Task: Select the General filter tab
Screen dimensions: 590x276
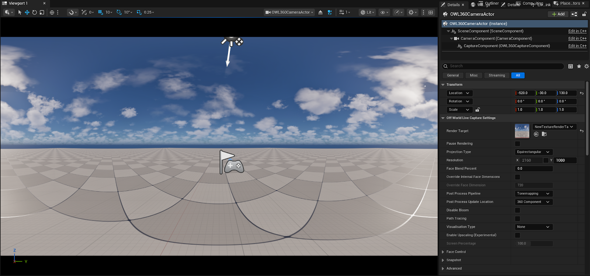Action: [453, 76]
